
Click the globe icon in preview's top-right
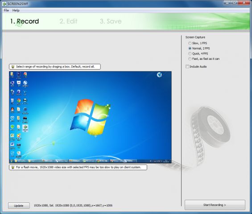click(x=159, y=75)
